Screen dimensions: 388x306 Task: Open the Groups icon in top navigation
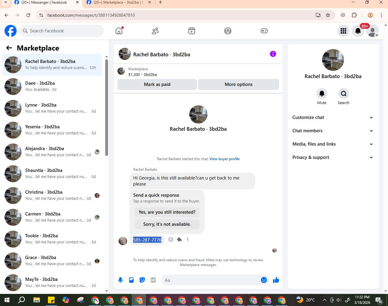point(228,31)
